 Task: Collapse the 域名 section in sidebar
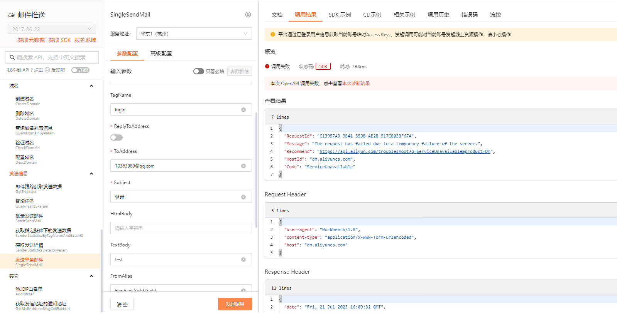pyautogui.click(x=91, y=86)
